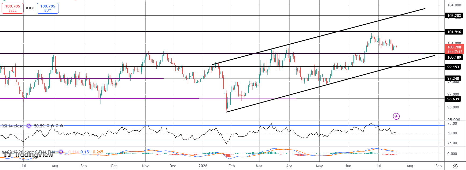Click the 0.000 MACD axis value
Image resolution: width=466 pixels, height=170 pixels.
(452, 154)
